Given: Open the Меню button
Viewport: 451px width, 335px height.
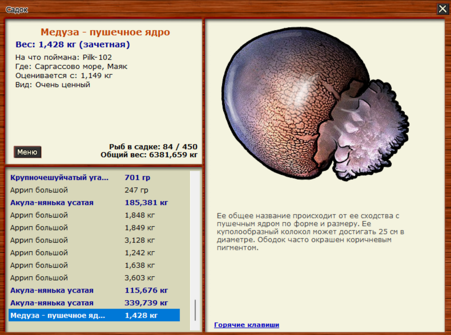Looking at the screenshot, I should [28, 152].
